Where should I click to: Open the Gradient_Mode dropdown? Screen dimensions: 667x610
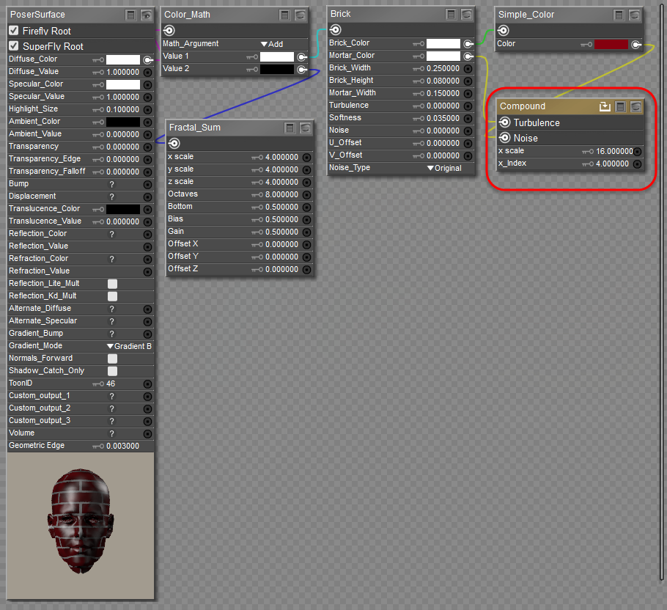pyautogui.click(x=129, y=346)
